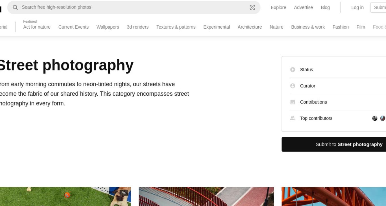Image resolution: width=386 pixels, height=206 pixels.
Task: Open the Wallpapers category
Action: coord(108,27)
